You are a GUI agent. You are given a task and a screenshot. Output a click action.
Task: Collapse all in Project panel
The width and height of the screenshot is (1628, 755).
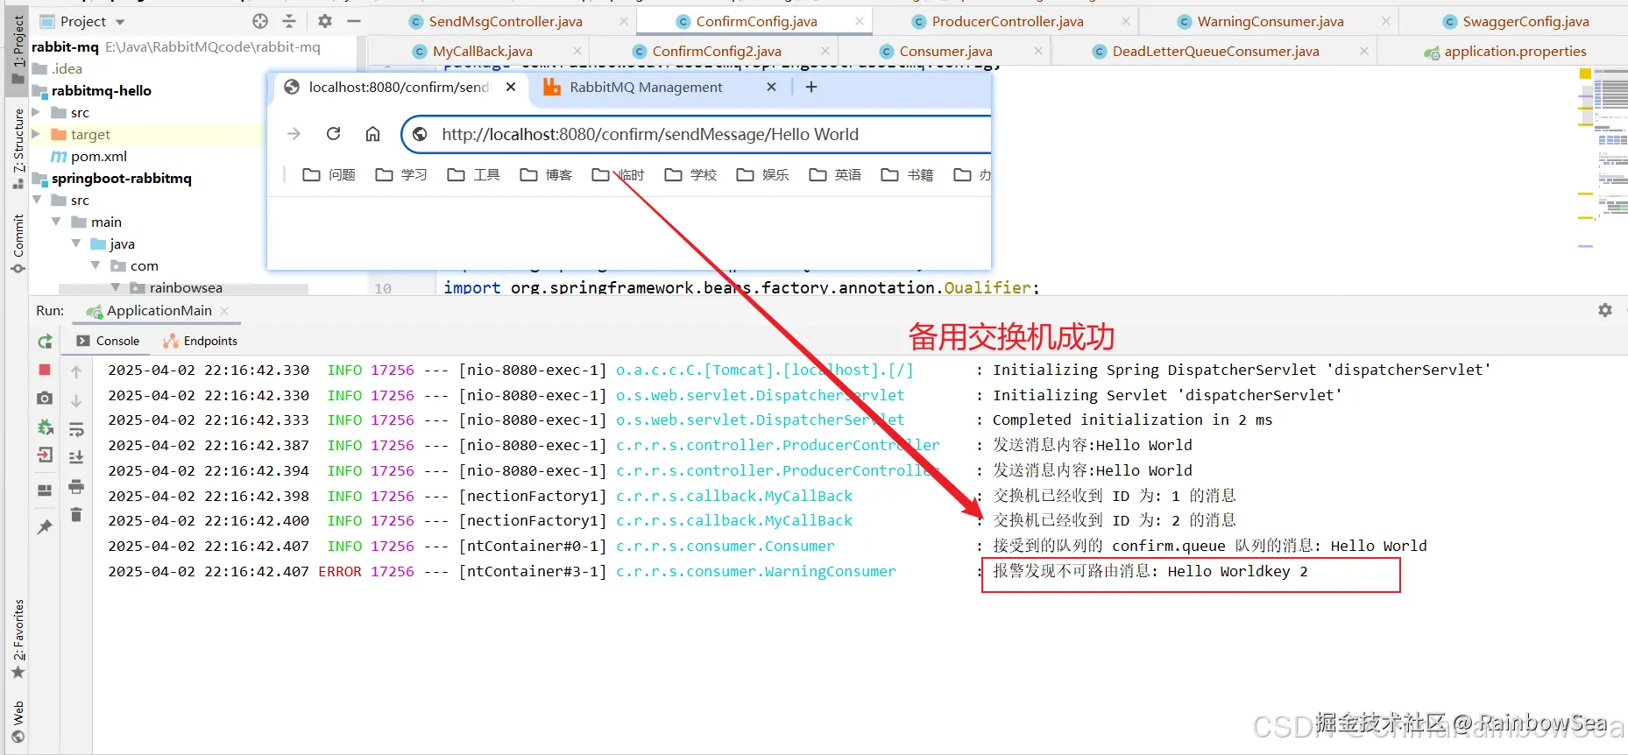click(x=289, y=21)
